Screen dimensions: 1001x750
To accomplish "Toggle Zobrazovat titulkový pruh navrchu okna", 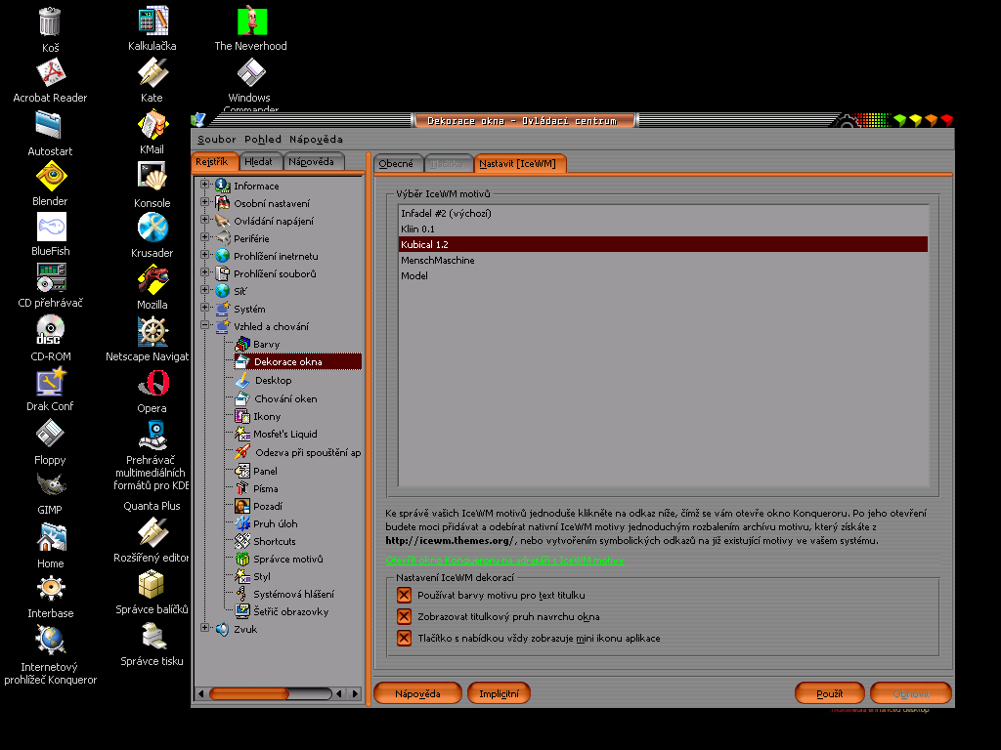I will [x=404, y=617].
